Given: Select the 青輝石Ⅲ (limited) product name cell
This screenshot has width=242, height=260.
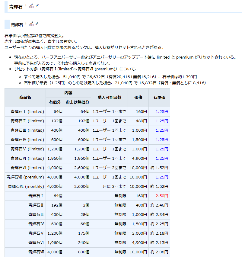Looking at the screenshot, I should 25,130.
